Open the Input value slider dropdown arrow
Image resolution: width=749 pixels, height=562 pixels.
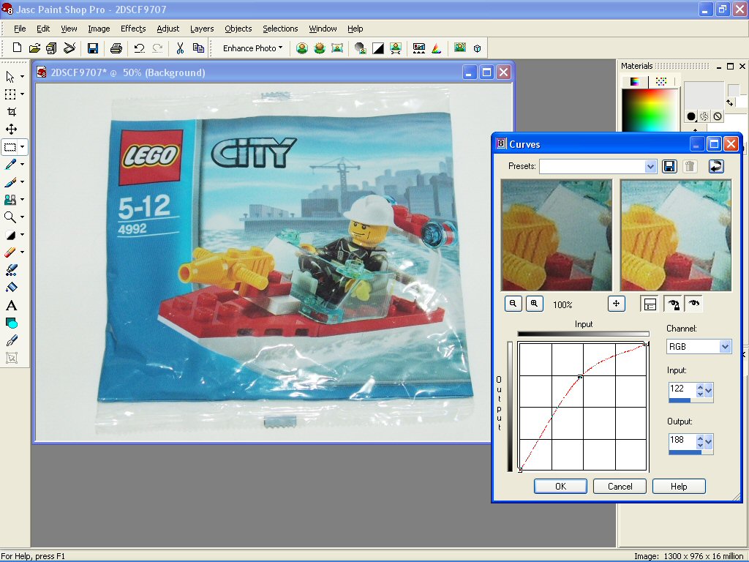[708, 391]
